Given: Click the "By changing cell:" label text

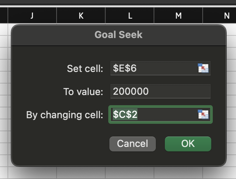Looking at the screenshot, I should coord(64,115).
